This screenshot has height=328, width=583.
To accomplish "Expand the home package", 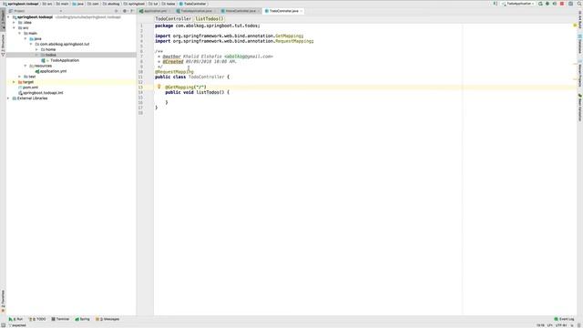I will click(x=36, y=49).
